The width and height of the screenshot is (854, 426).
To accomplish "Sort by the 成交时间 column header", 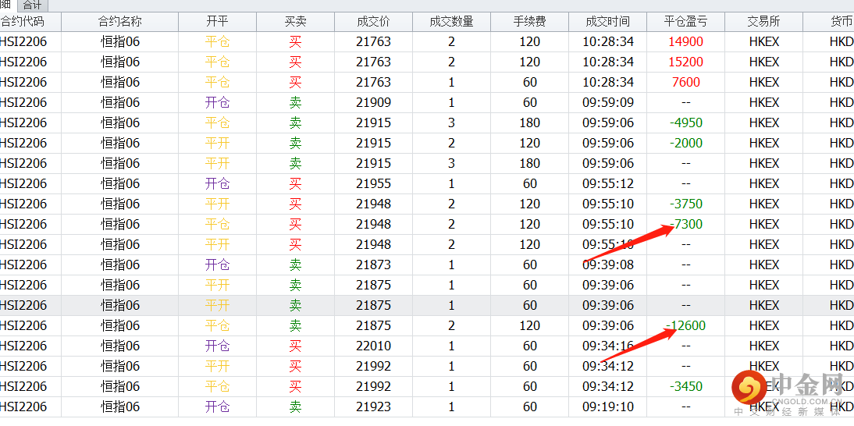I will point(608,22).
